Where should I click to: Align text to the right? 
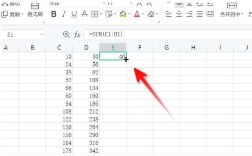(190, 14)
